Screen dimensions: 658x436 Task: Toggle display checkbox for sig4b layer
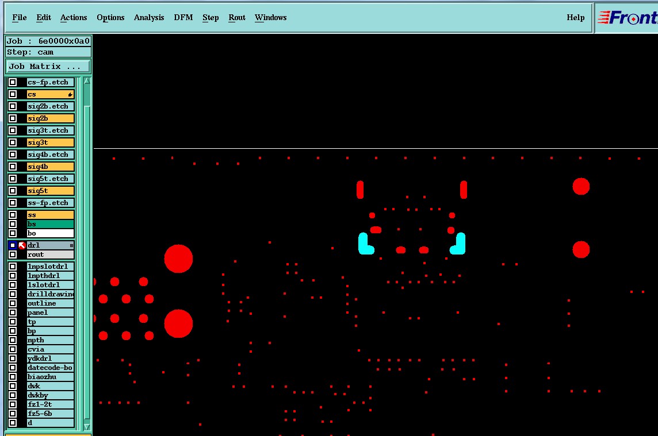(13, 167)
